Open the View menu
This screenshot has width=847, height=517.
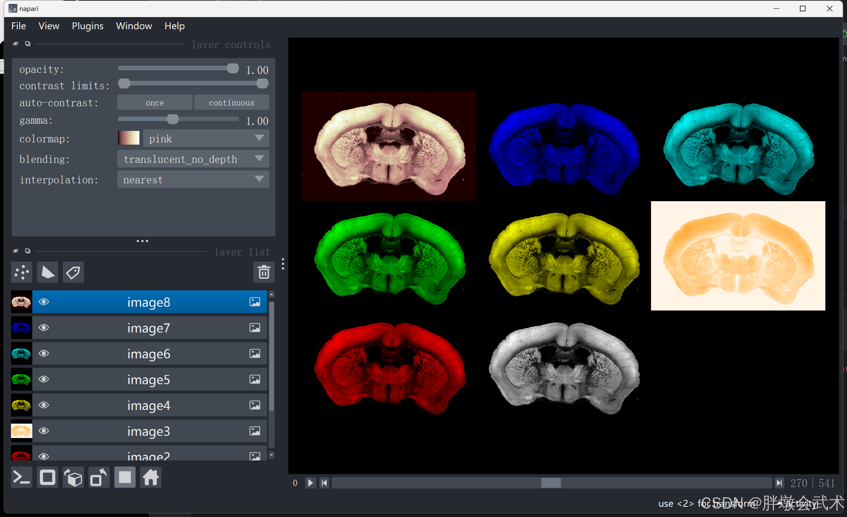click(x=49, y=26)
